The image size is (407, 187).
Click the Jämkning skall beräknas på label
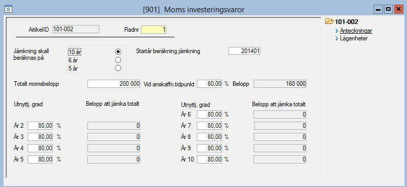(x=31, y=55)
